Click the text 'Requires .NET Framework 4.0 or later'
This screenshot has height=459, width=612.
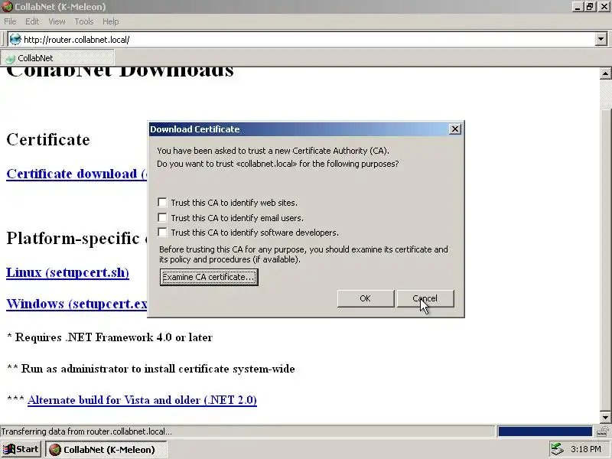click(x=113, y=337)
